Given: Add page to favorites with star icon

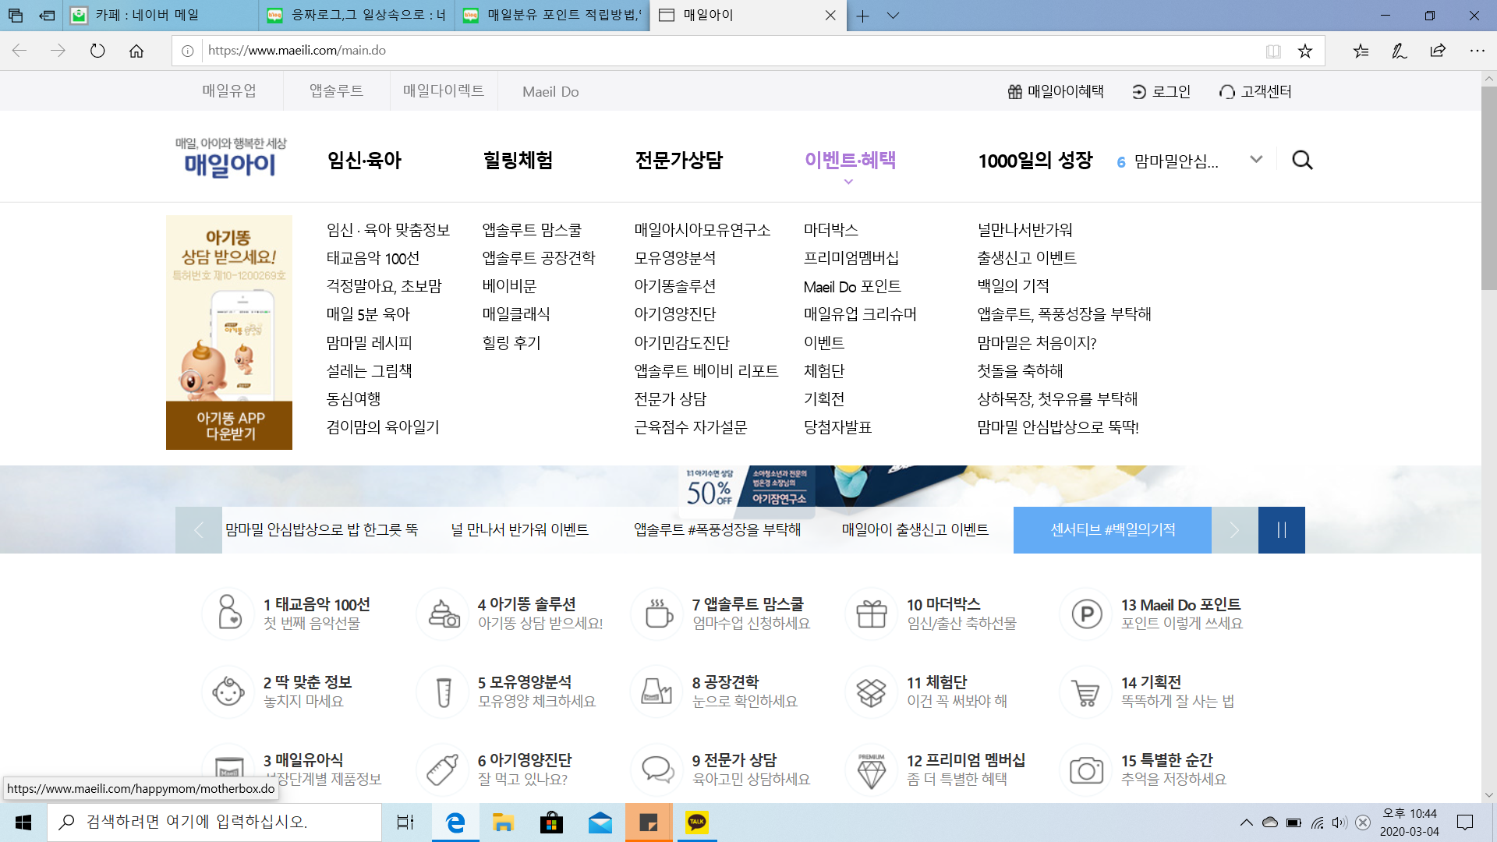Looking at the screenshot, I should 1305,51.
